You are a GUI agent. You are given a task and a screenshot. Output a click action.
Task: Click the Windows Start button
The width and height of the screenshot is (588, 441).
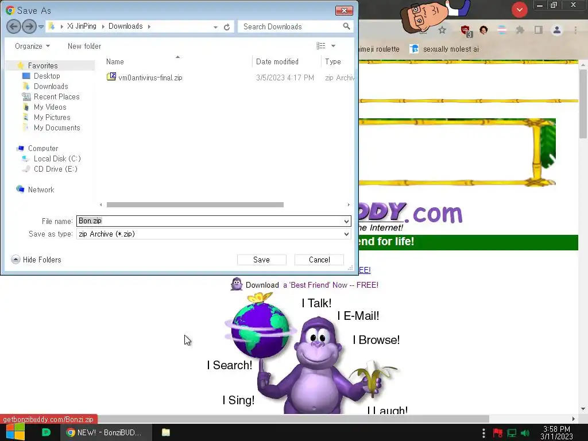pos(16,432)
